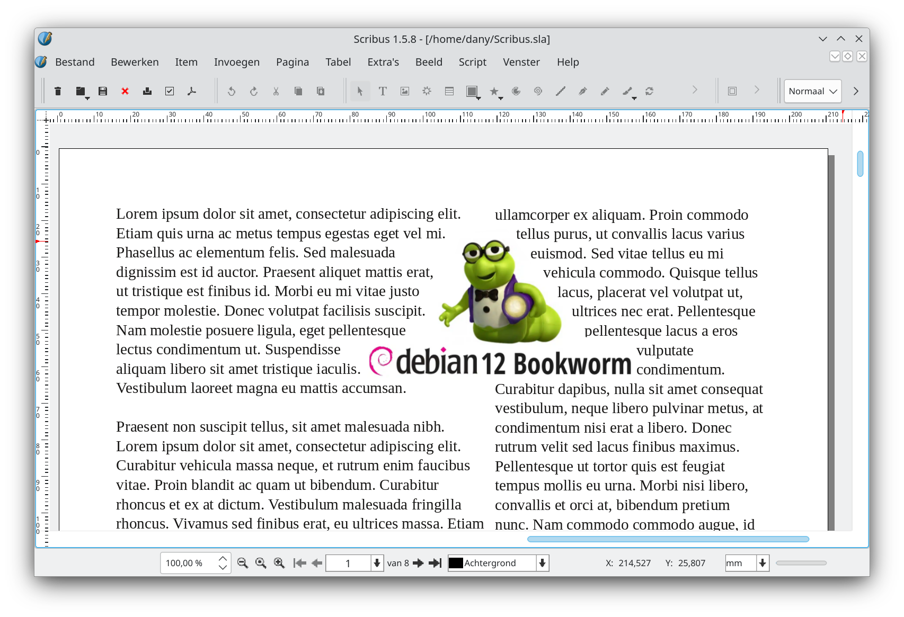The height and width of the screenshot is (617, 904).
Task: Select the Table tool
Action: tap(449, 91)
